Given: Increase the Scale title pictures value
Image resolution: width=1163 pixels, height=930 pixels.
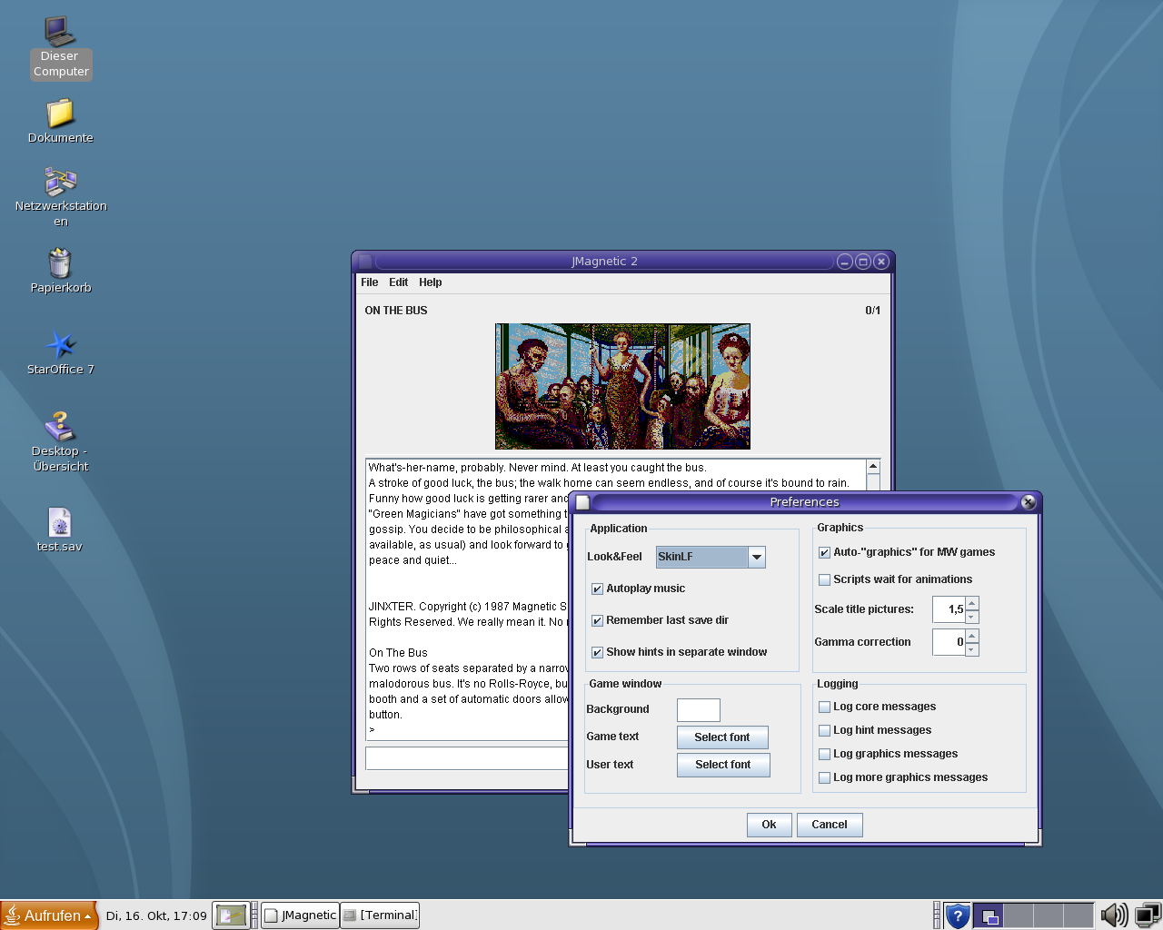Looking at the screenshot, I should pos(972,603).
